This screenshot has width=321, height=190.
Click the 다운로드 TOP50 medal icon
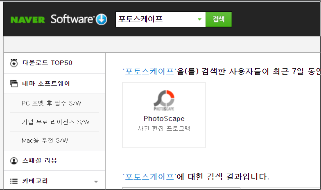coord(14,63)
